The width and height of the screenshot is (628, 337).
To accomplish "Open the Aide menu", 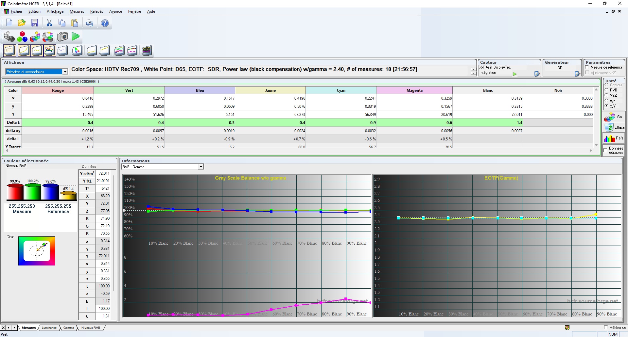I will pyautogui.click(x=151, y=11).
